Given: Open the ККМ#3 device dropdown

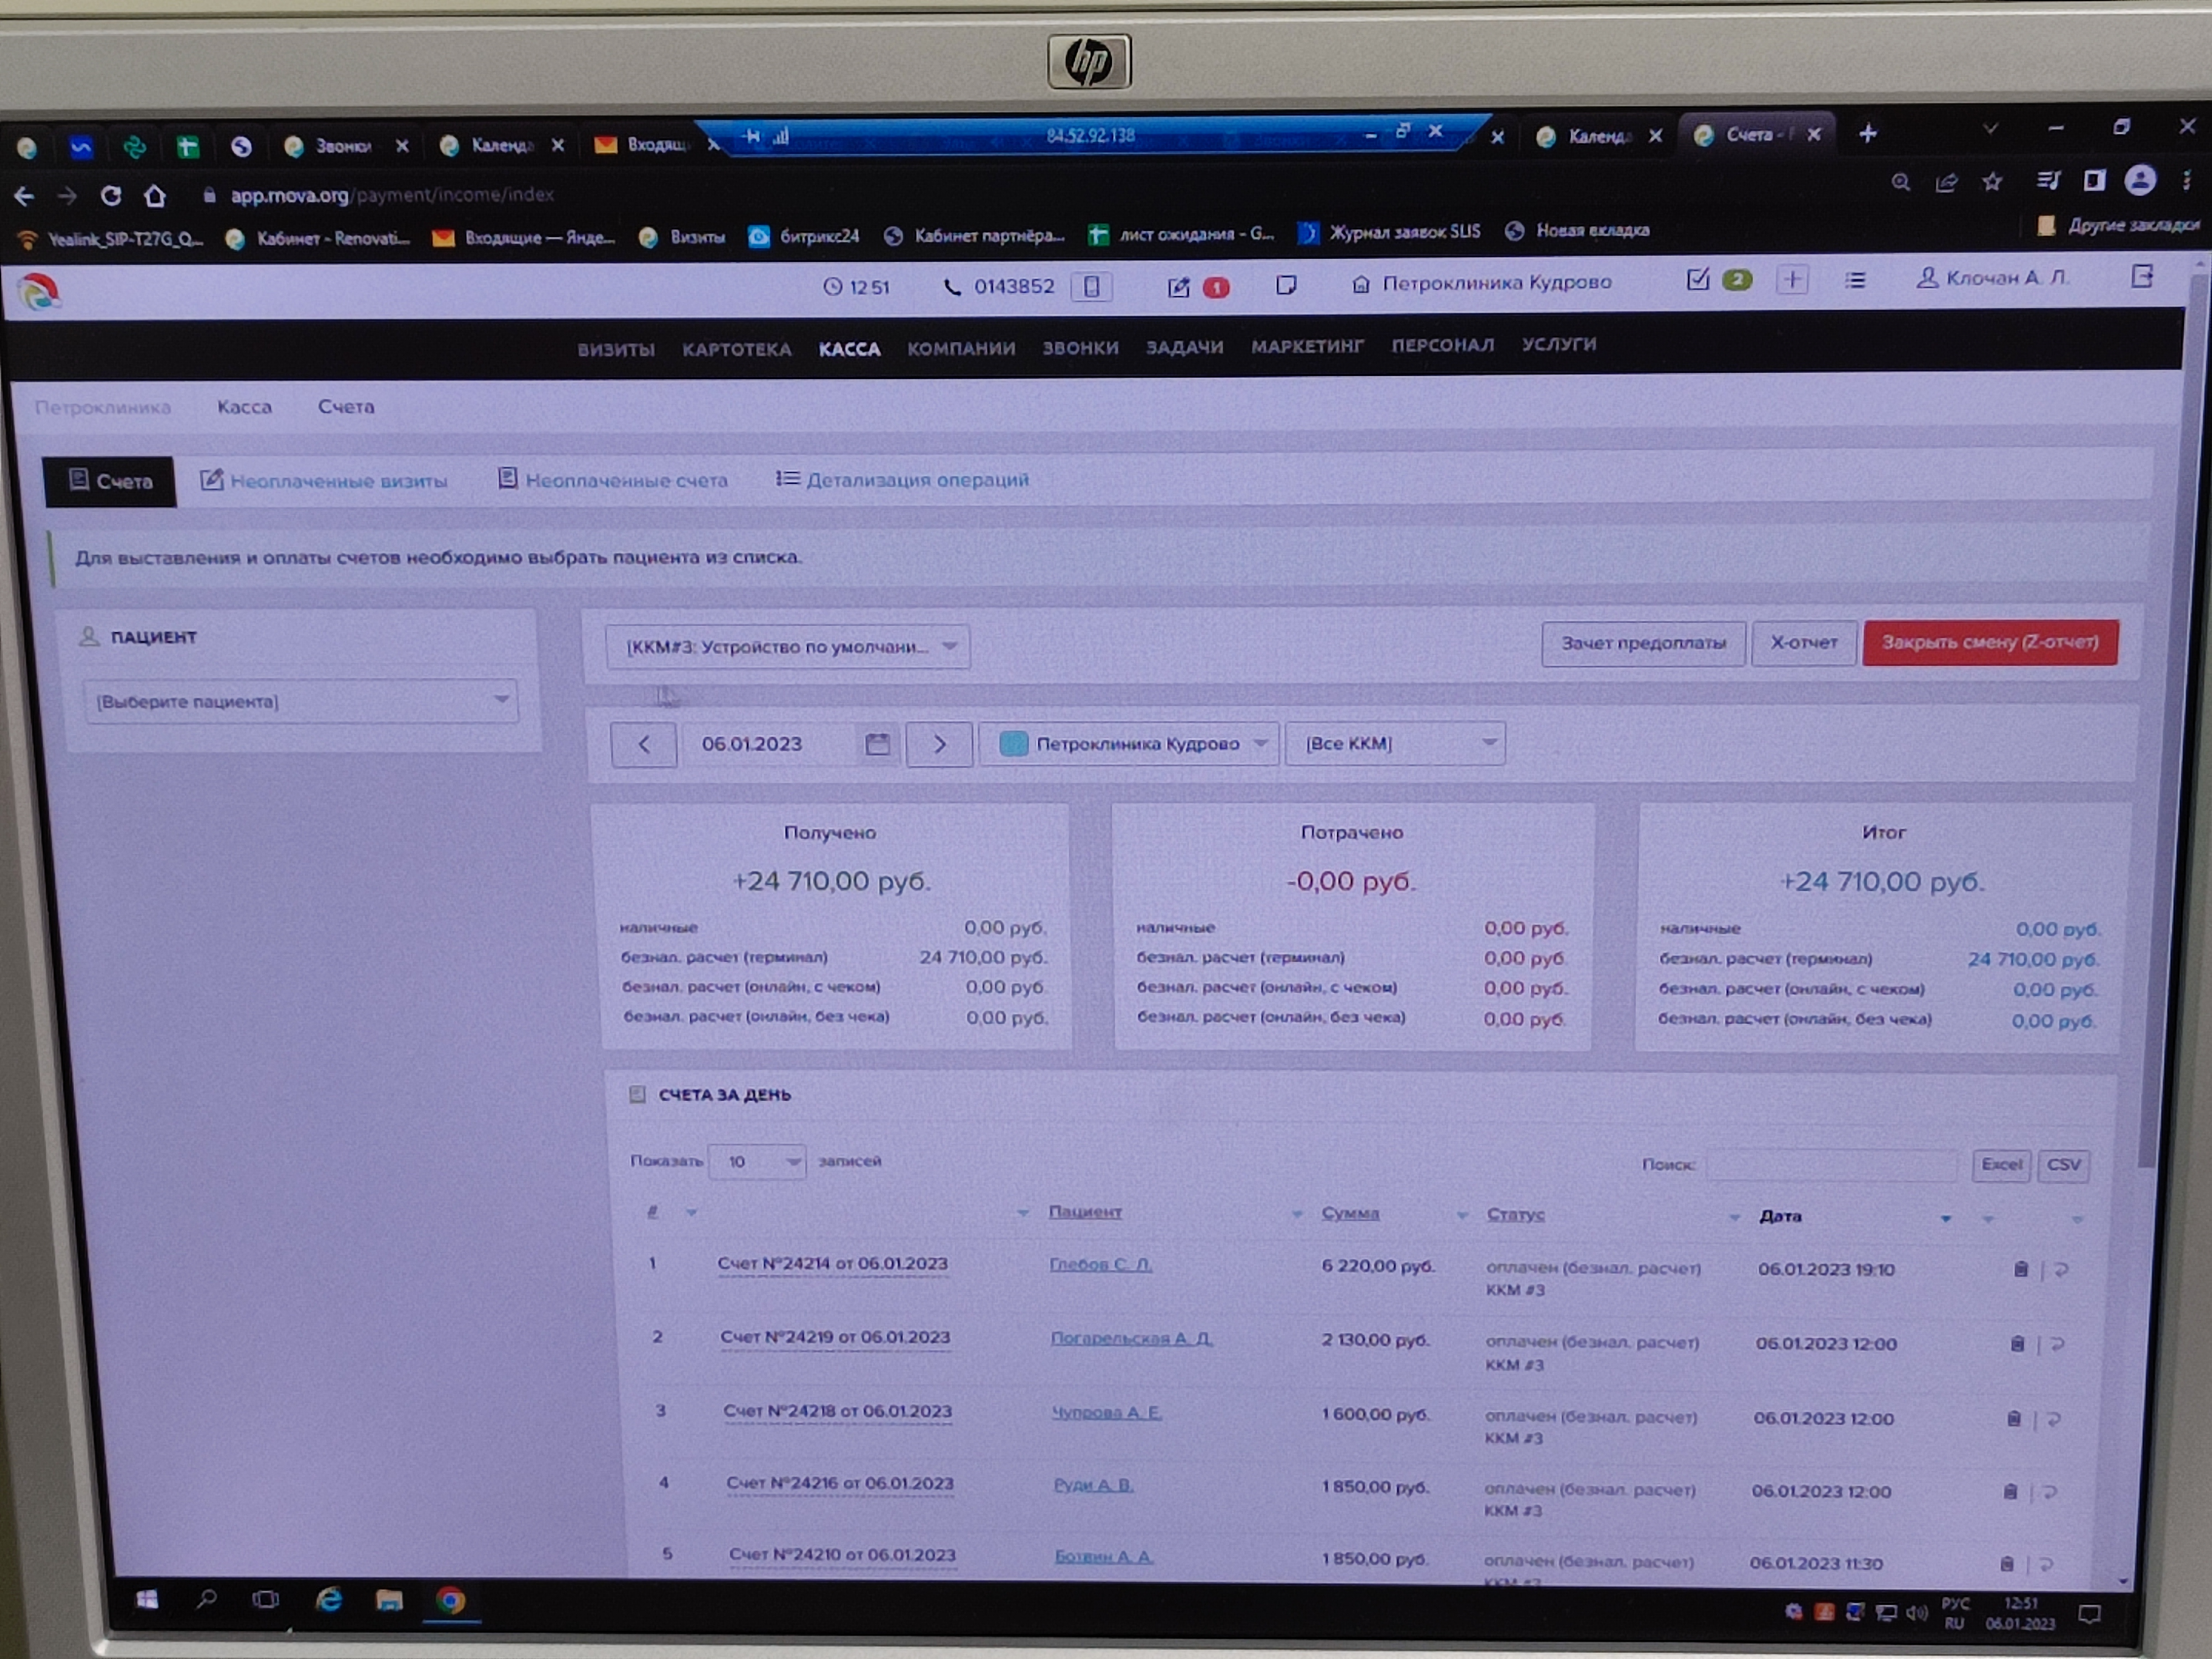Looking at the screenshot, I should [x=787, y=647].
